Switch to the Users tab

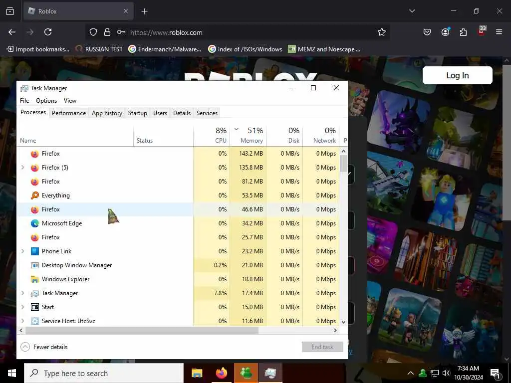click(x=160, y=113)
